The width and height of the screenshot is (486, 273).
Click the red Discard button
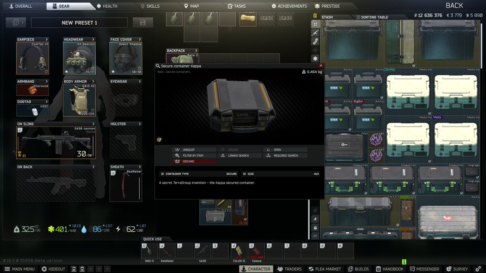pyautogui.click(x=194, y=161)
